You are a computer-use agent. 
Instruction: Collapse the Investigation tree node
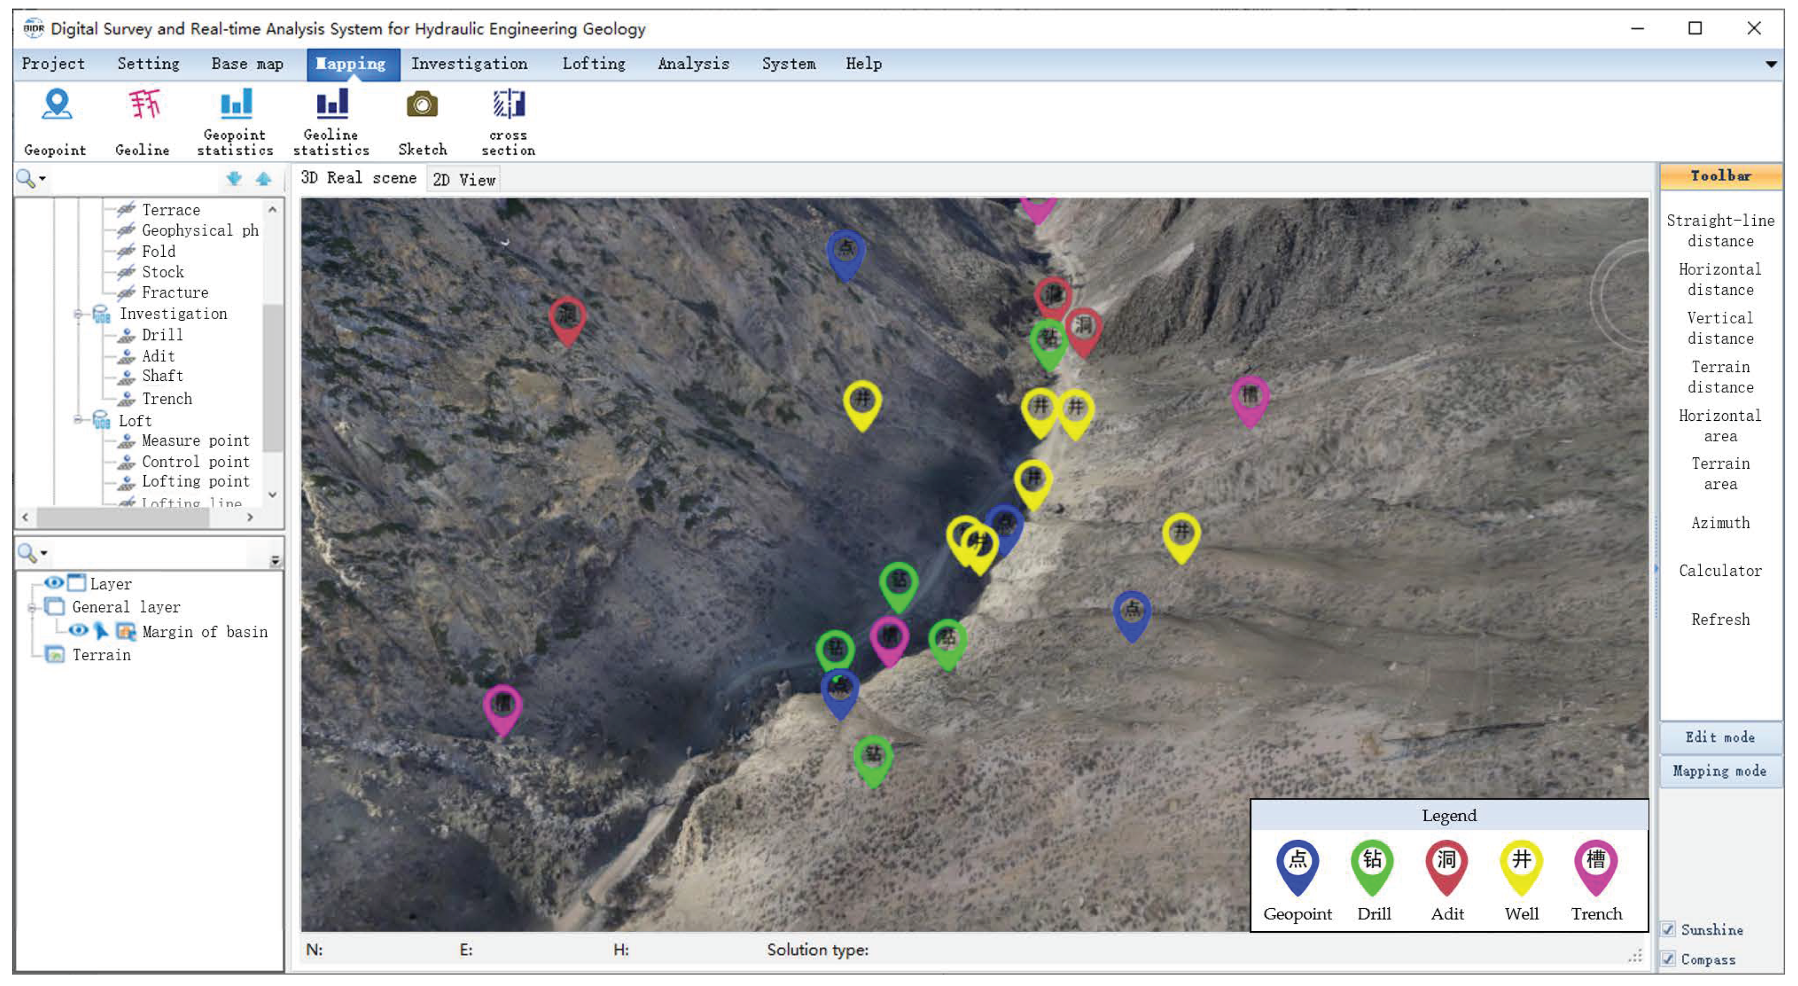tap(78, 315)
